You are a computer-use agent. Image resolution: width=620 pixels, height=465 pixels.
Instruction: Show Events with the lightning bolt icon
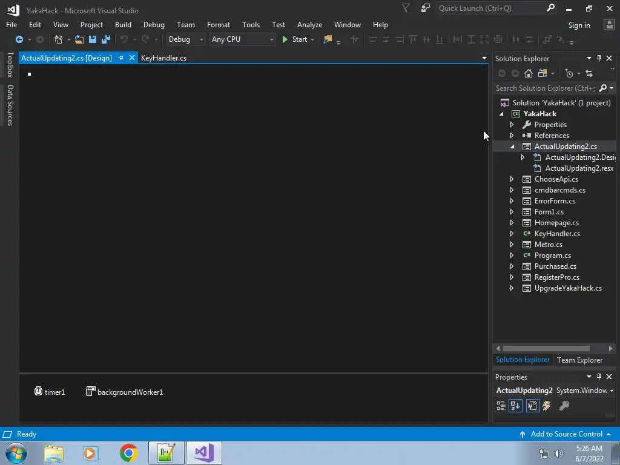point(547,406)
